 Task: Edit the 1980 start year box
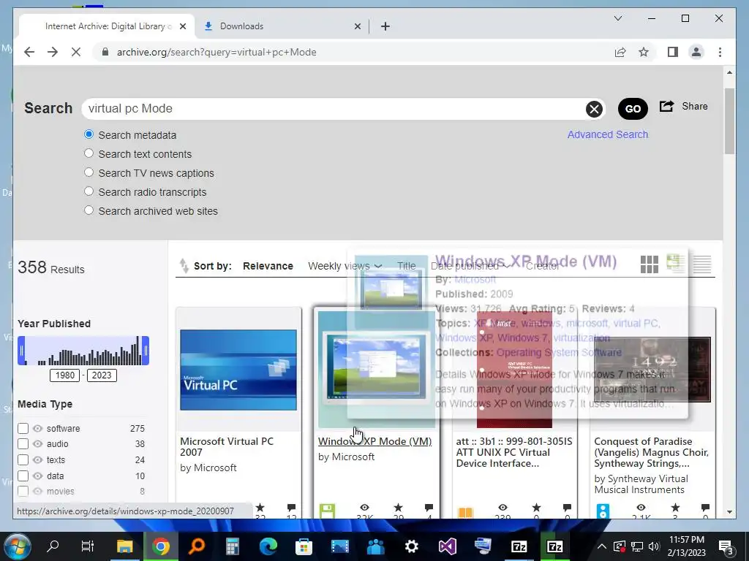[x=65, y=375]
